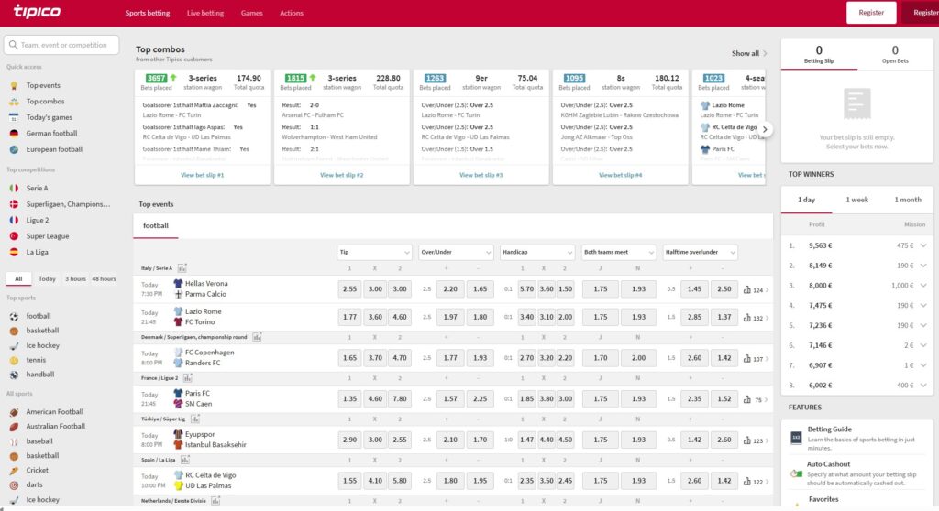Open Games menu
The image size is (939, 511).
[x=251, y=13]
